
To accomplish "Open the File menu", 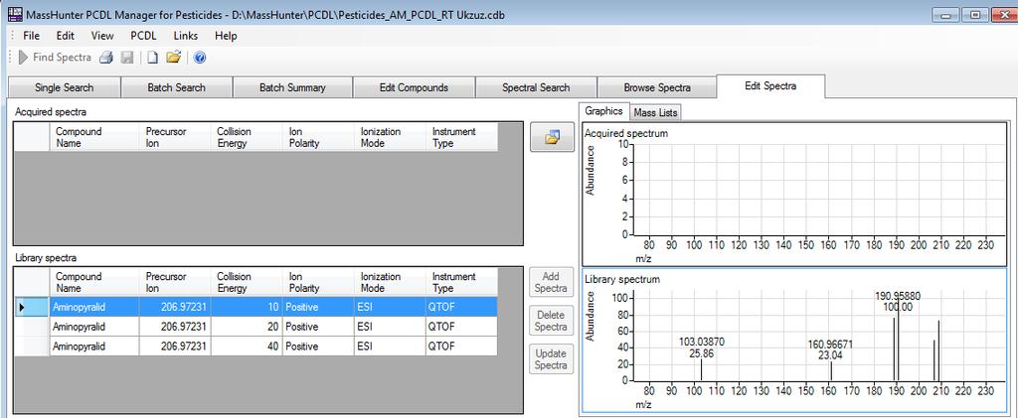I will [31, 37].
